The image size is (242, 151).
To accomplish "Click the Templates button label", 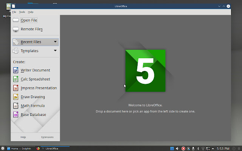I will pos(29,51).
